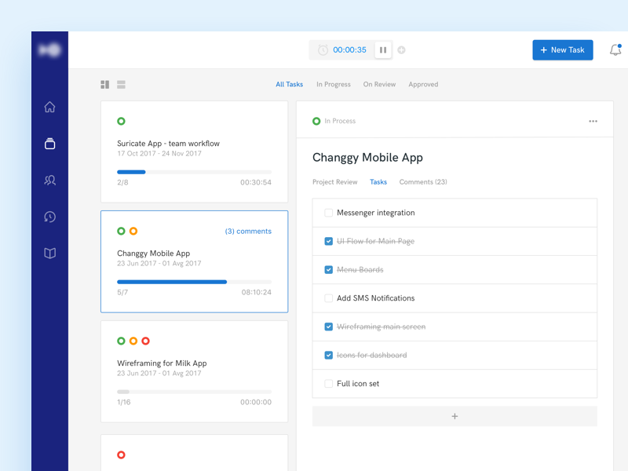Switch to list layout view

pos(122,85)
